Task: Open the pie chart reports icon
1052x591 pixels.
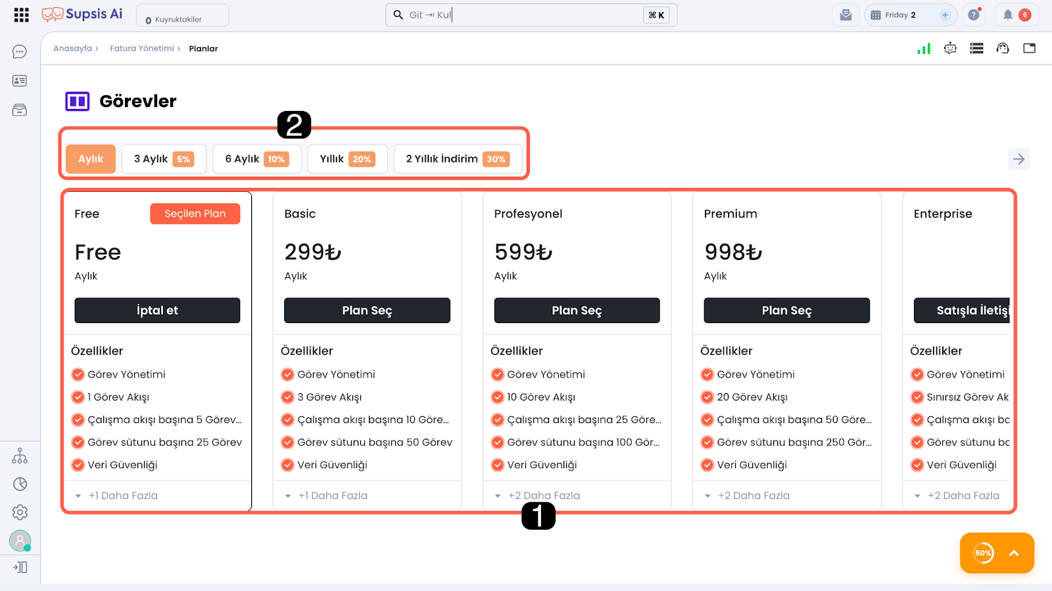Action: [x=20, y=484]
